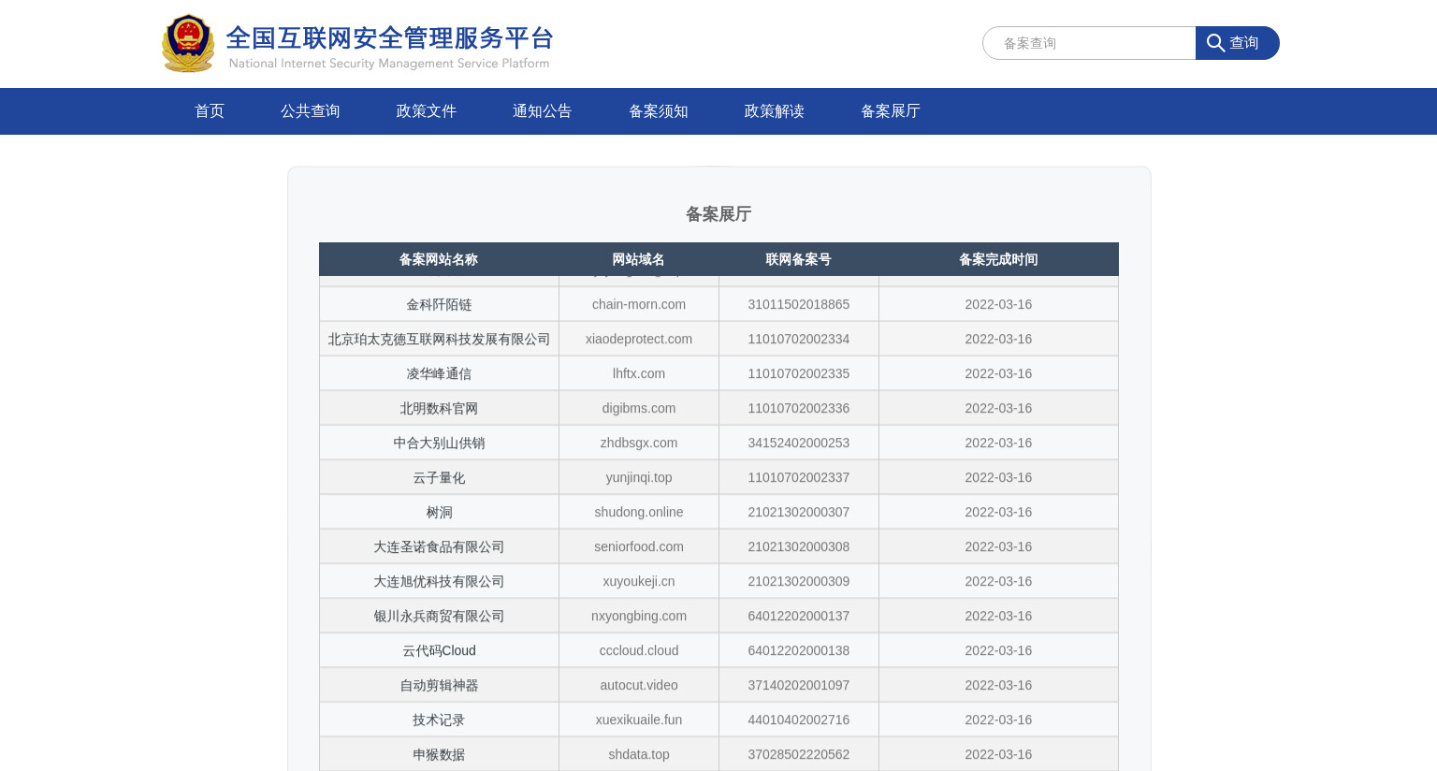Screen dimensions: 1437x771
Task: Select the 凌华峰通信 site name cell
Action: 439,373
